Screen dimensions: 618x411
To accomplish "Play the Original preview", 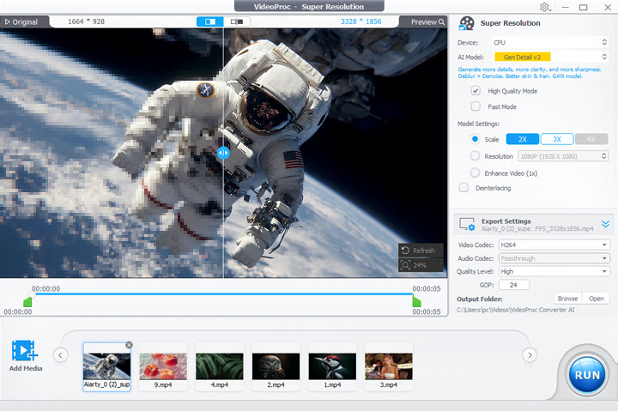I will coord(21,22).
